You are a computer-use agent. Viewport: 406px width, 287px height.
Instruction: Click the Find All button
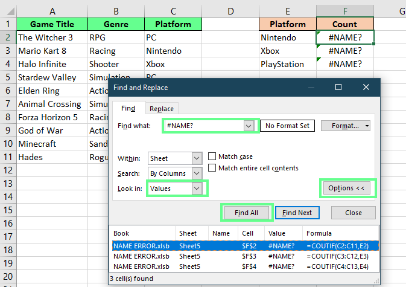pos(246,213)
